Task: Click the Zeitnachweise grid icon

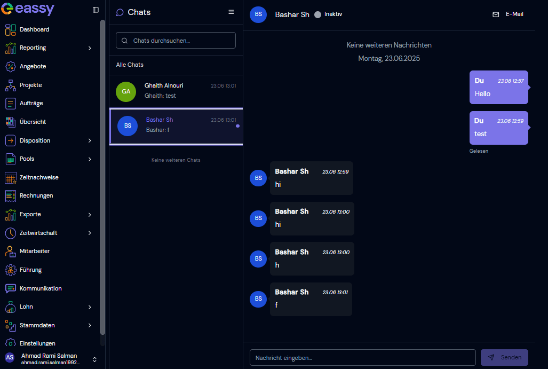Action: click(11, 177)
